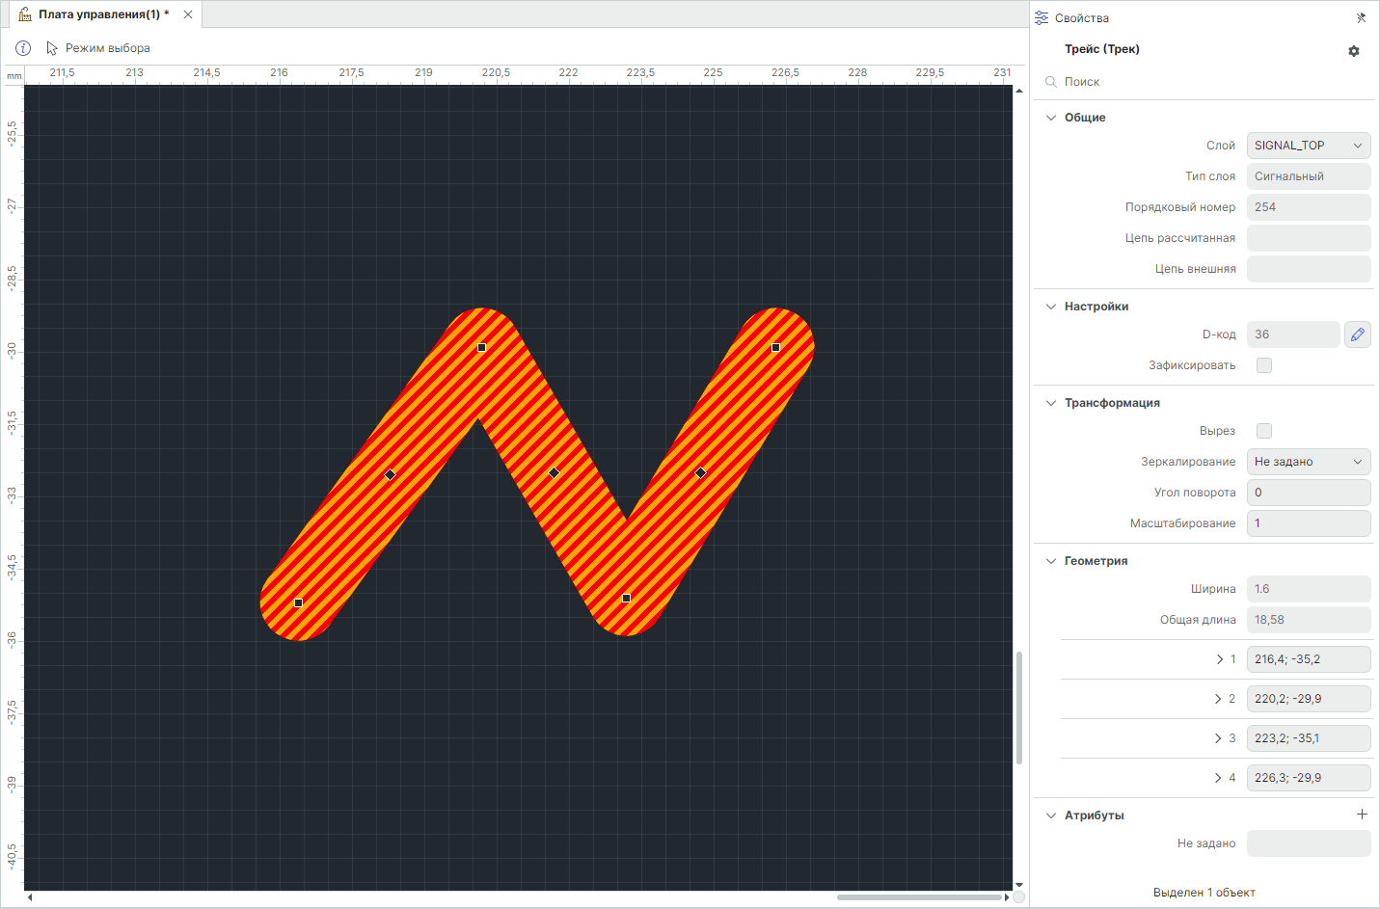
Task: Click the pencil icon next to D-код
Action: [x=1357, y=334]
